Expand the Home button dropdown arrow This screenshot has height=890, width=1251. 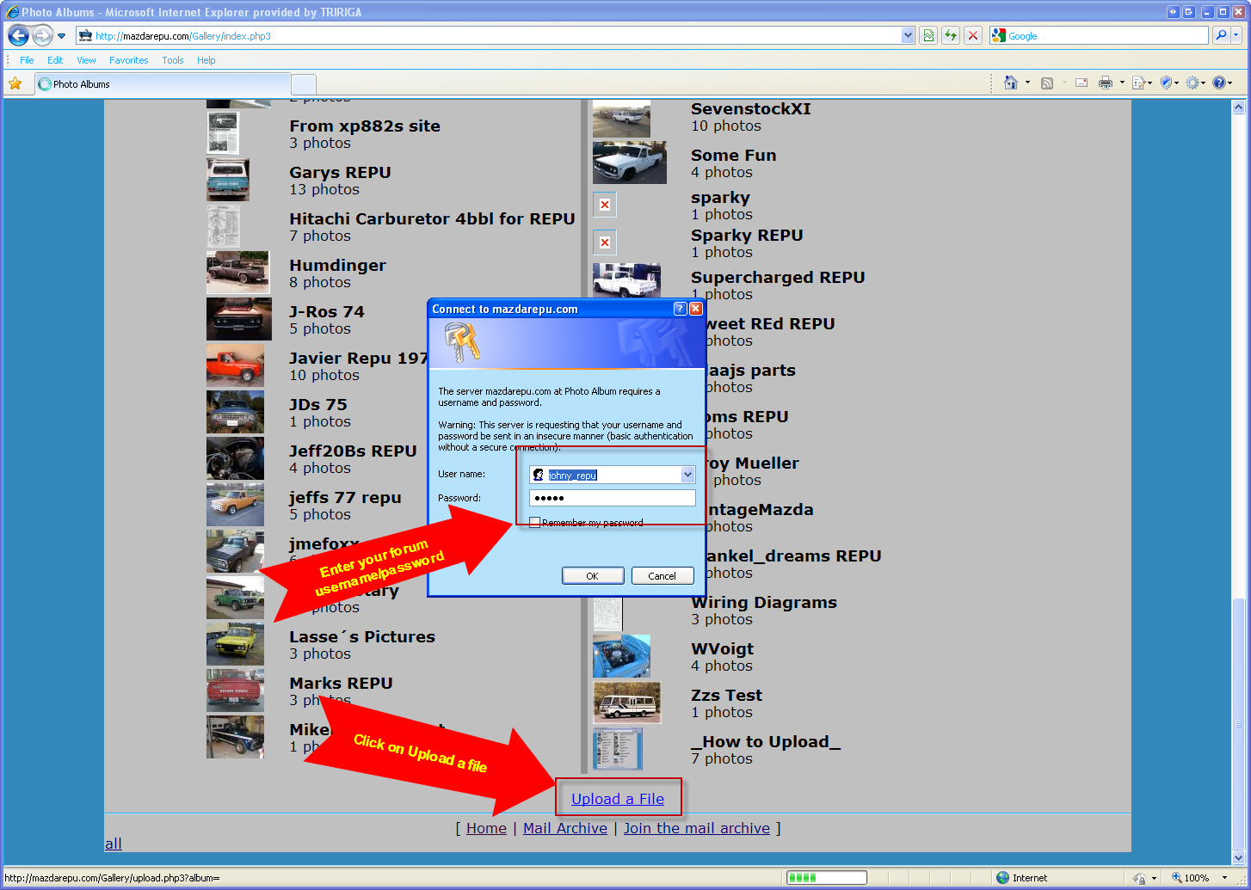[1027, 83]
